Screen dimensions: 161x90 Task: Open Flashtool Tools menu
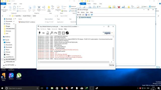click(49, 29)
